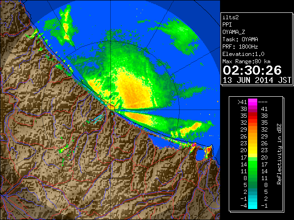
Task: Click the green 11 dBZ color band
Action: click(253, 171)
